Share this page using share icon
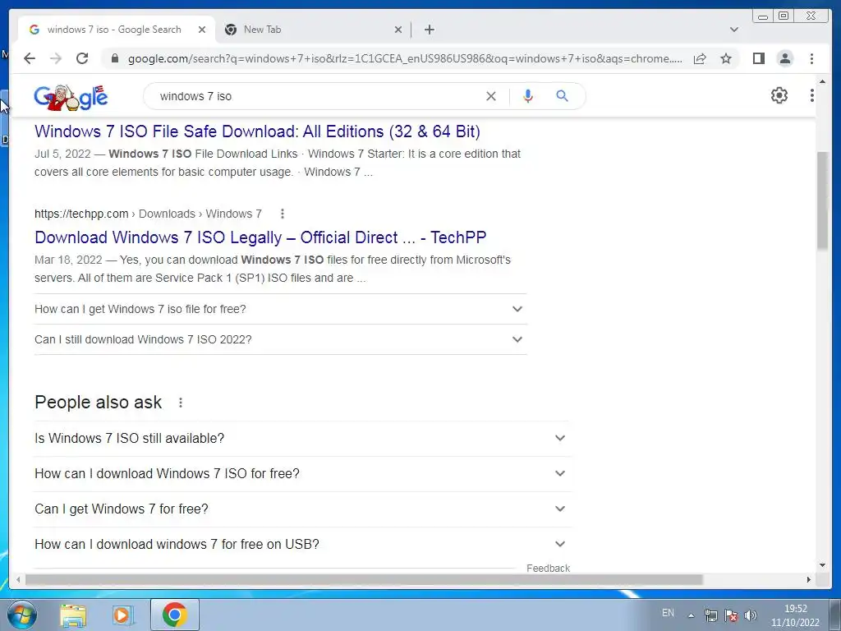This screenshot has width=841, height=631. coord(700,58)
